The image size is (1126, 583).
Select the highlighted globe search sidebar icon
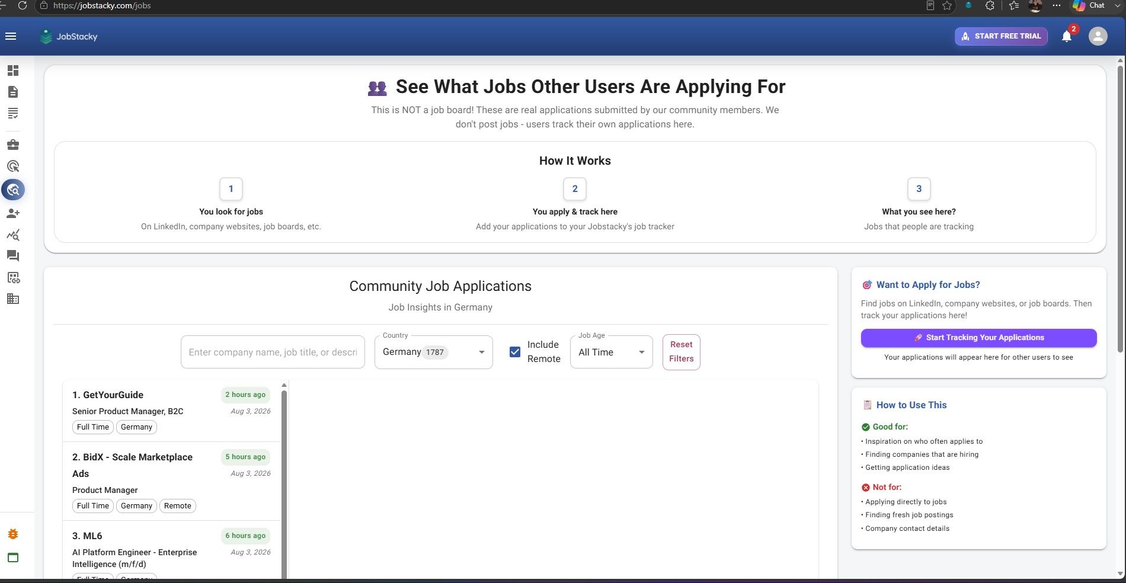13,190
